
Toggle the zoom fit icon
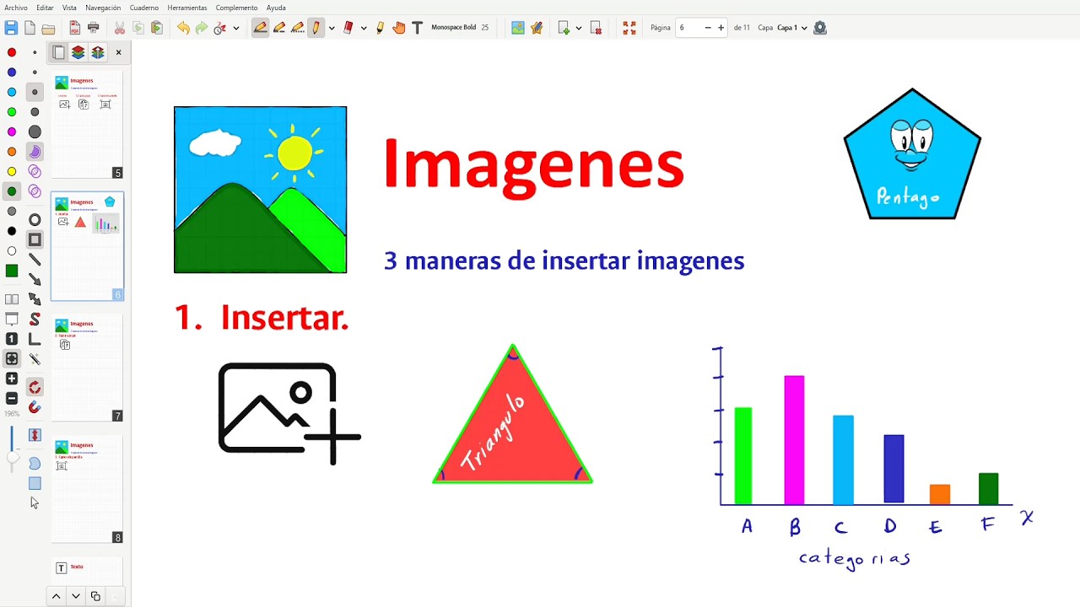12,358
